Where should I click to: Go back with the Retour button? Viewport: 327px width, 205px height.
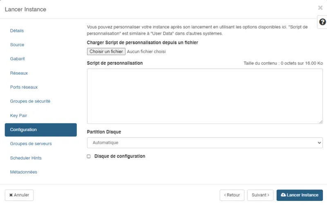point(232,195)
